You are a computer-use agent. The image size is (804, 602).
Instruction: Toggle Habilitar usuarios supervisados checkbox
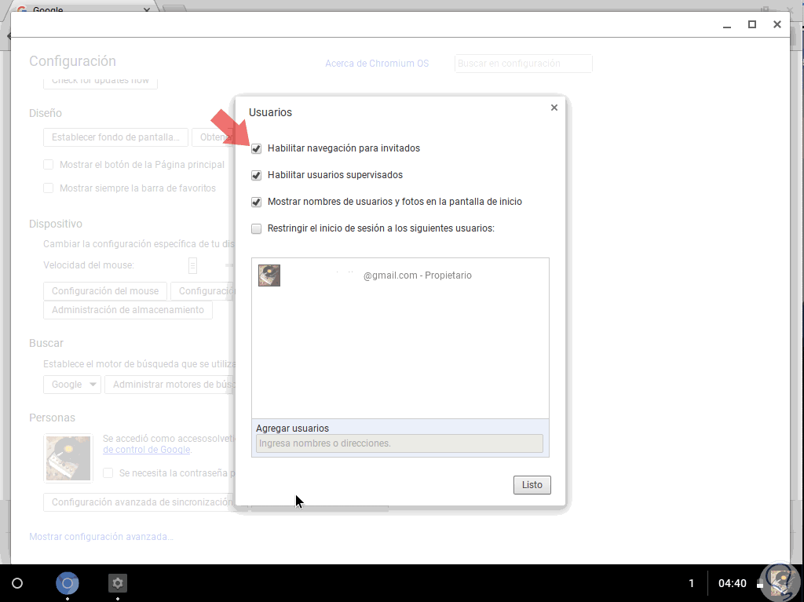[257, 175]
